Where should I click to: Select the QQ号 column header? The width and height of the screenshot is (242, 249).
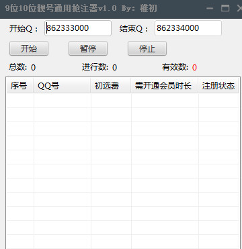[62, 85]
